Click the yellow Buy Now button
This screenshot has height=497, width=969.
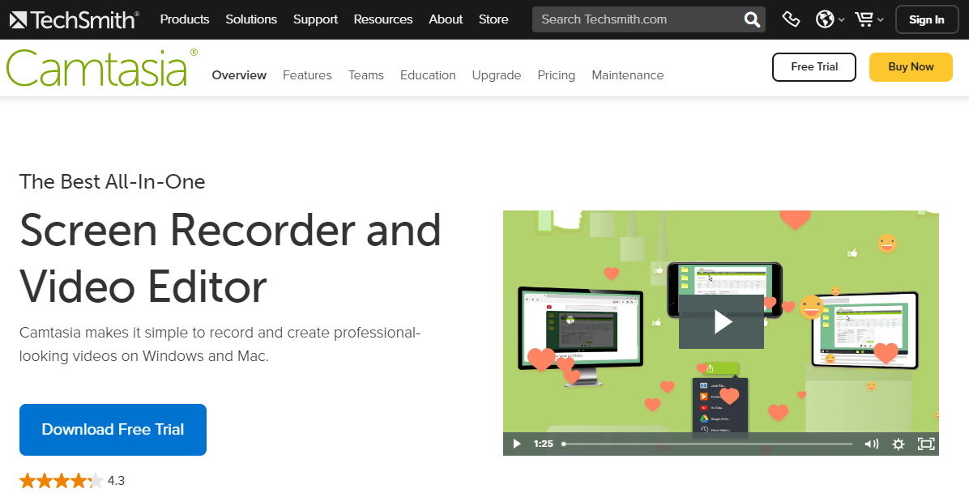pyautogui.click(x=911, y=67)
